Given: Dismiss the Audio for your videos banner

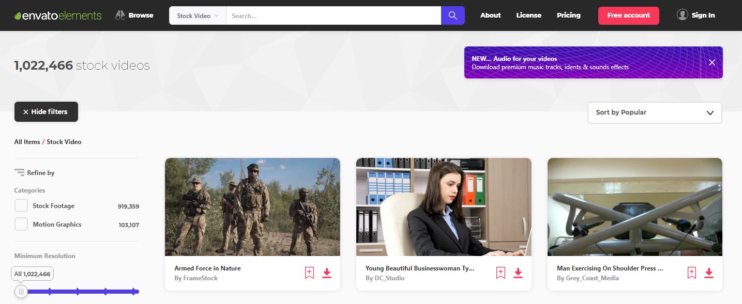Looking at the screenshot, I should click(712, 62).
